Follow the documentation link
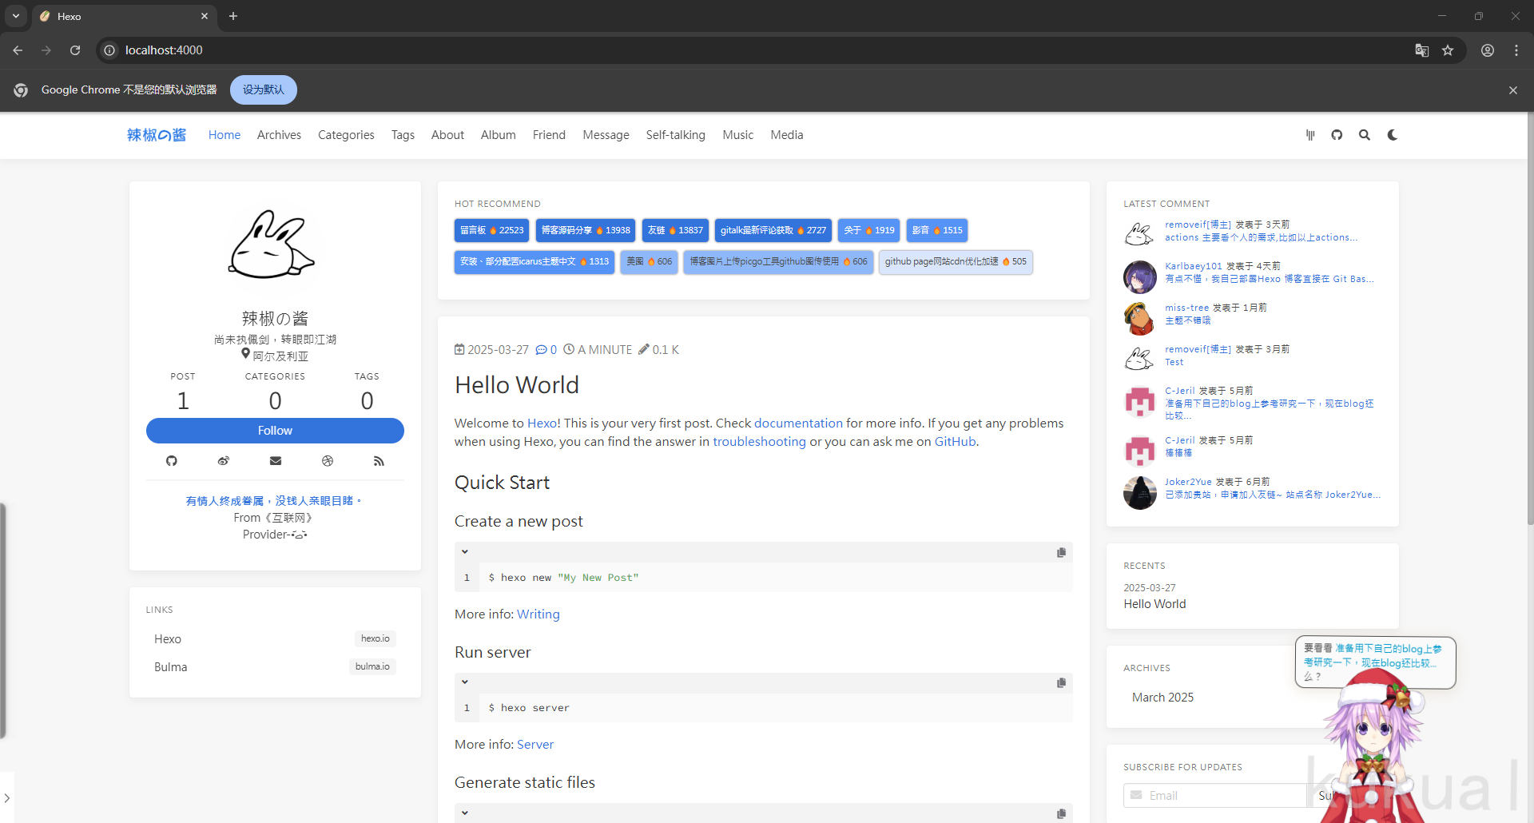 point(798,423)
